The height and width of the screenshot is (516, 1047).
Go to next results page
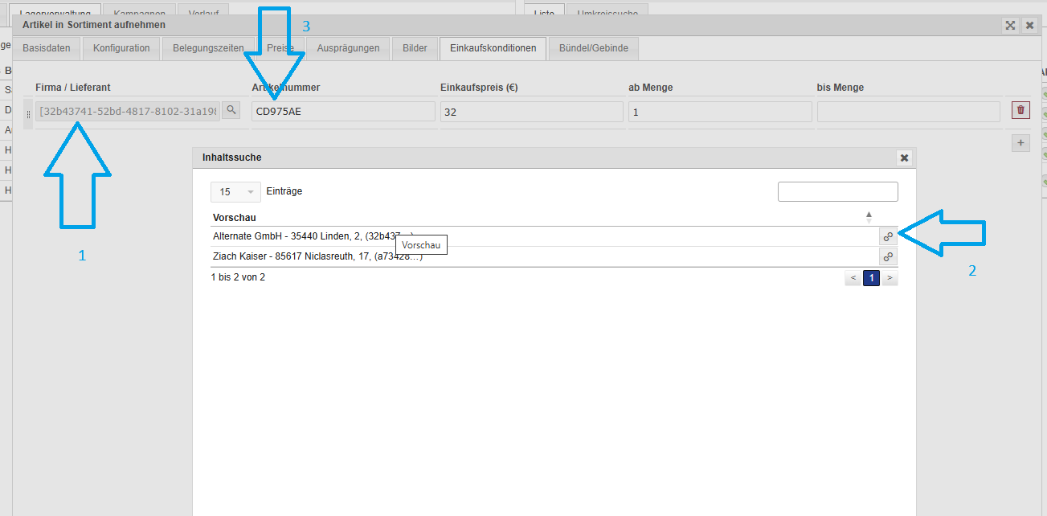pos(890,278)
